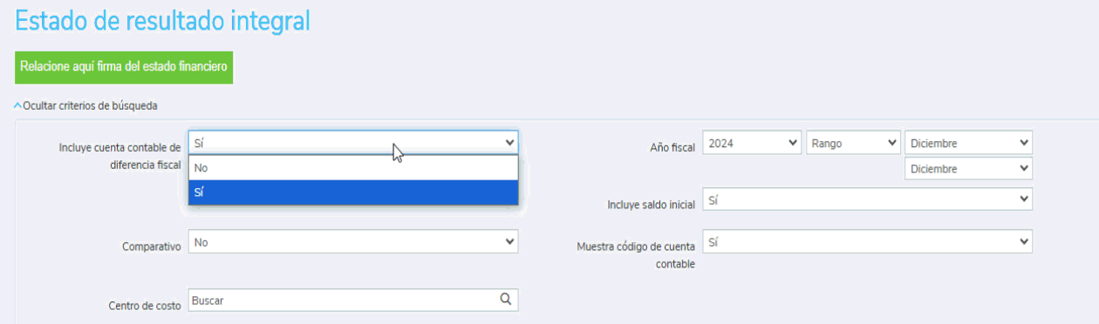Click the arrow on Incluye saldo inicial select
This screenshot has width=1099, height=324.
click(1024, 200)
